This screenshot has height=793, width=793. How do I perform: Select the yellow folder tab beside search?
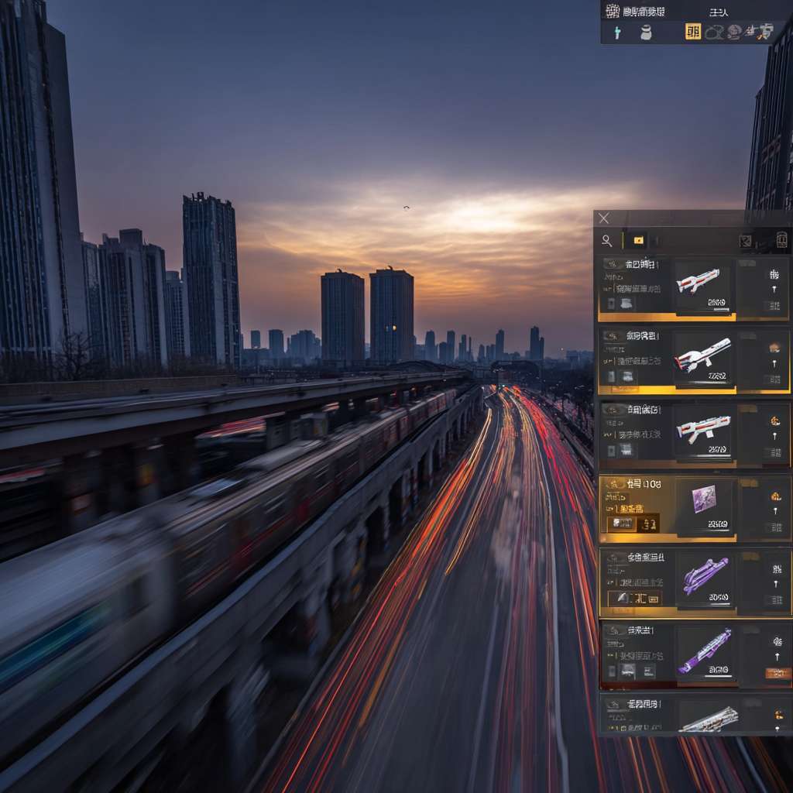pos(638,240)
